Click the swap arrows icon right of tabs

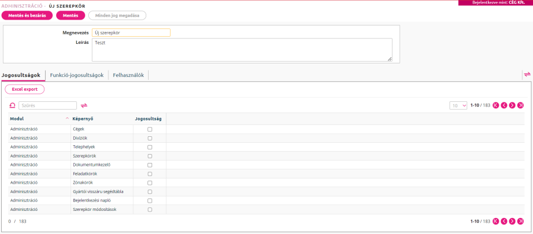click(527, 74)
